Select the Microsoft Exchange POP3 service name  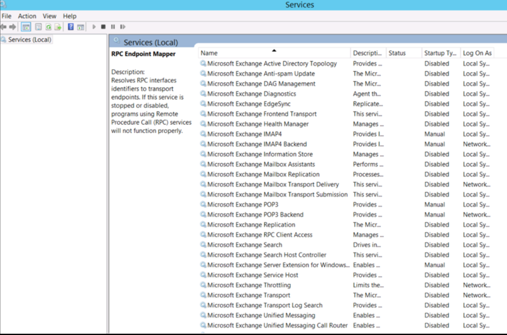243,205
